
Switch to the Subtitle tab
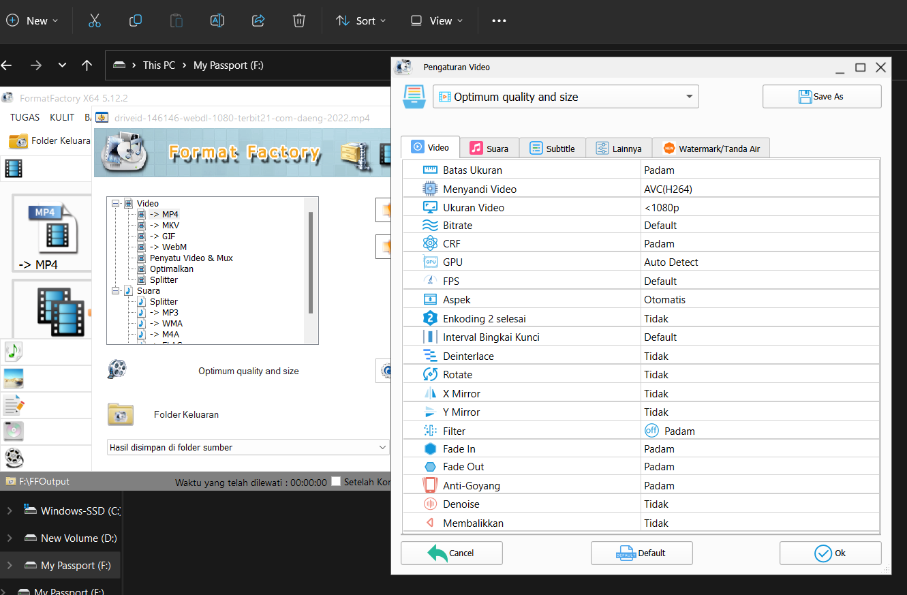[x=552, y=148]
